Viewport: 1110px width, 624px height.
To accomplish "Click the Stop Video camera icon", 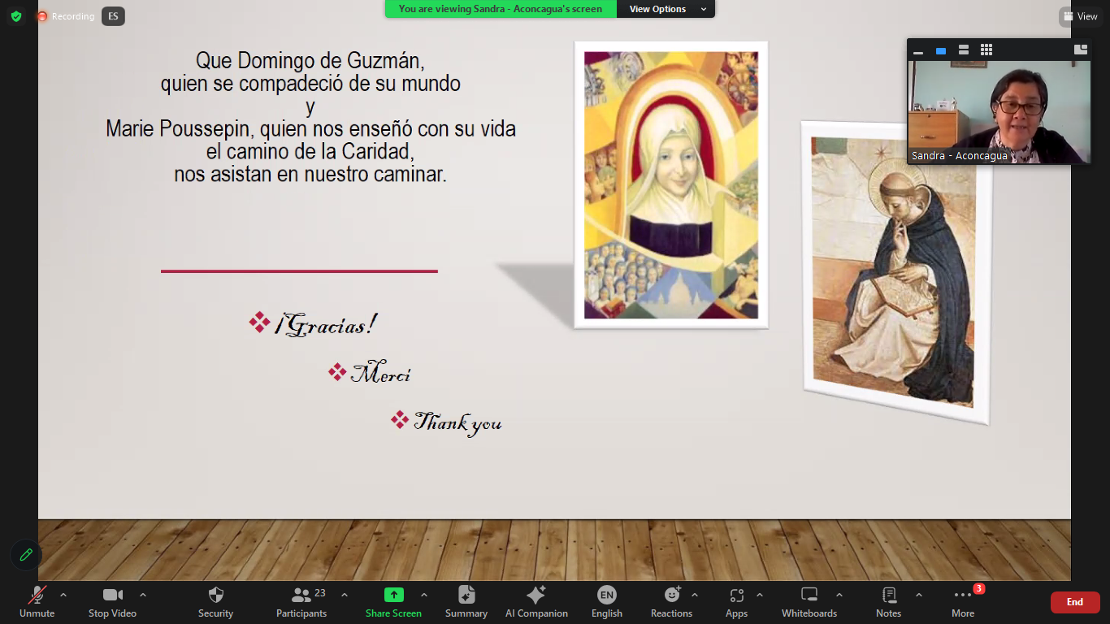I will click(113, 595).
